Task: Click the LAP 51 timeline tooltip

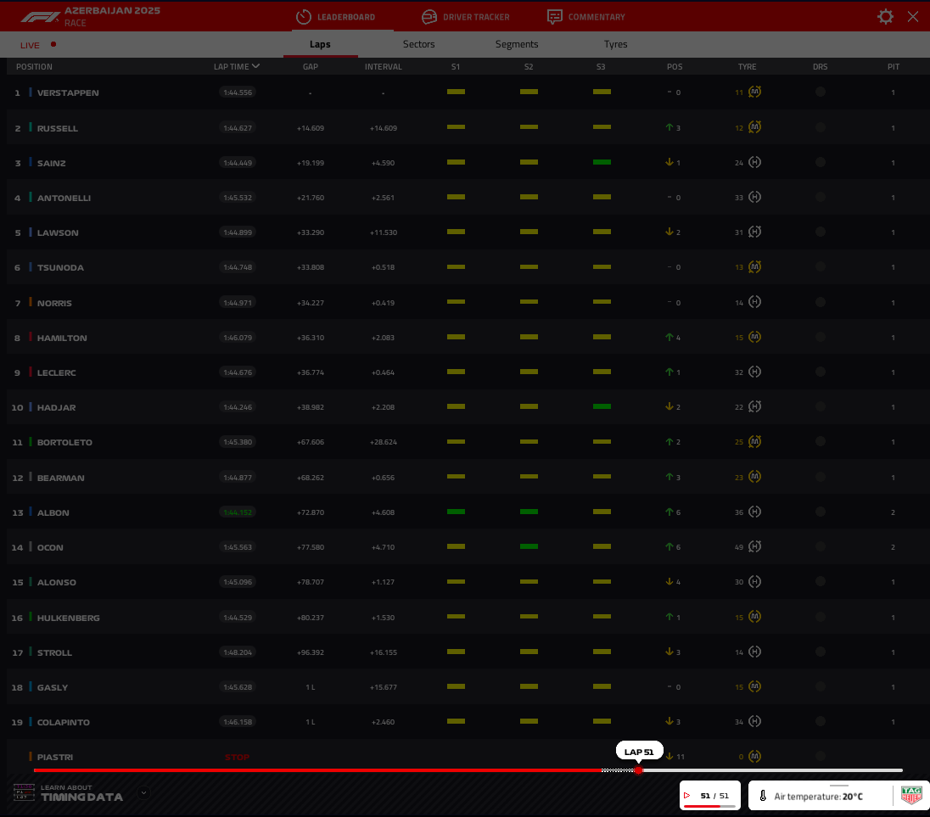Action: (639, 752)
